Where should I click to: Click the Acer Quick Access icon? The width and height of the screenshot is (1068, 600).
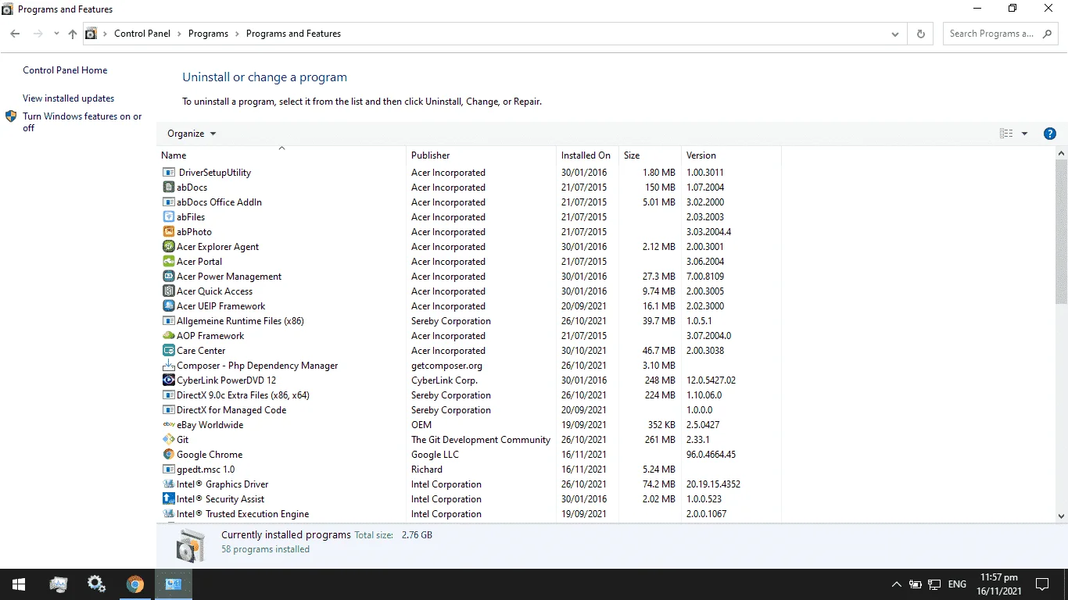168,291
